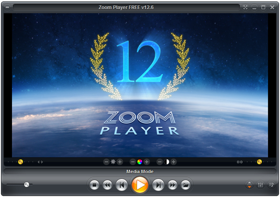
Task: Decrease contrast with the minus button
Action: tap(160, 162)
